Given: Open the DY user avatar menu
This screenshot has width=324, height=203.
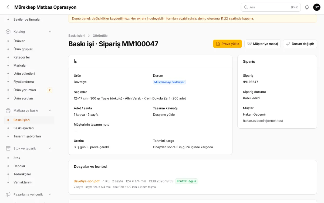Looking at the screenshot, I should point(317,7).
